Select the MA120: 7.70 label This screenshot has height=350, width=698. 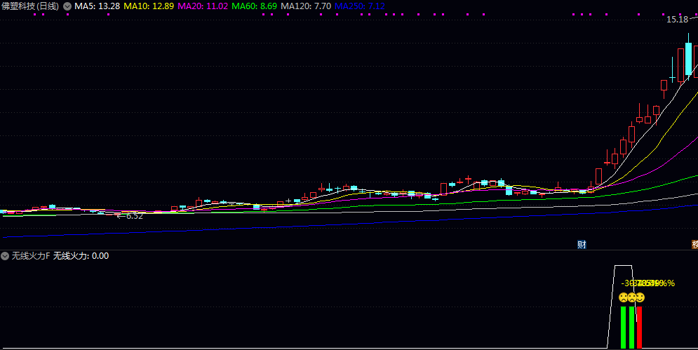pos(306,6)
